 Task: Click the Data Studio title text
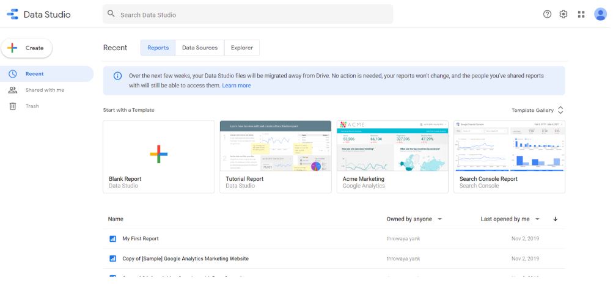47,15
